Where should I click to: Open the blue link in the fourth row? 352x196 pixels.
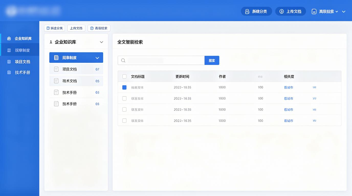[x=289, y=121]
